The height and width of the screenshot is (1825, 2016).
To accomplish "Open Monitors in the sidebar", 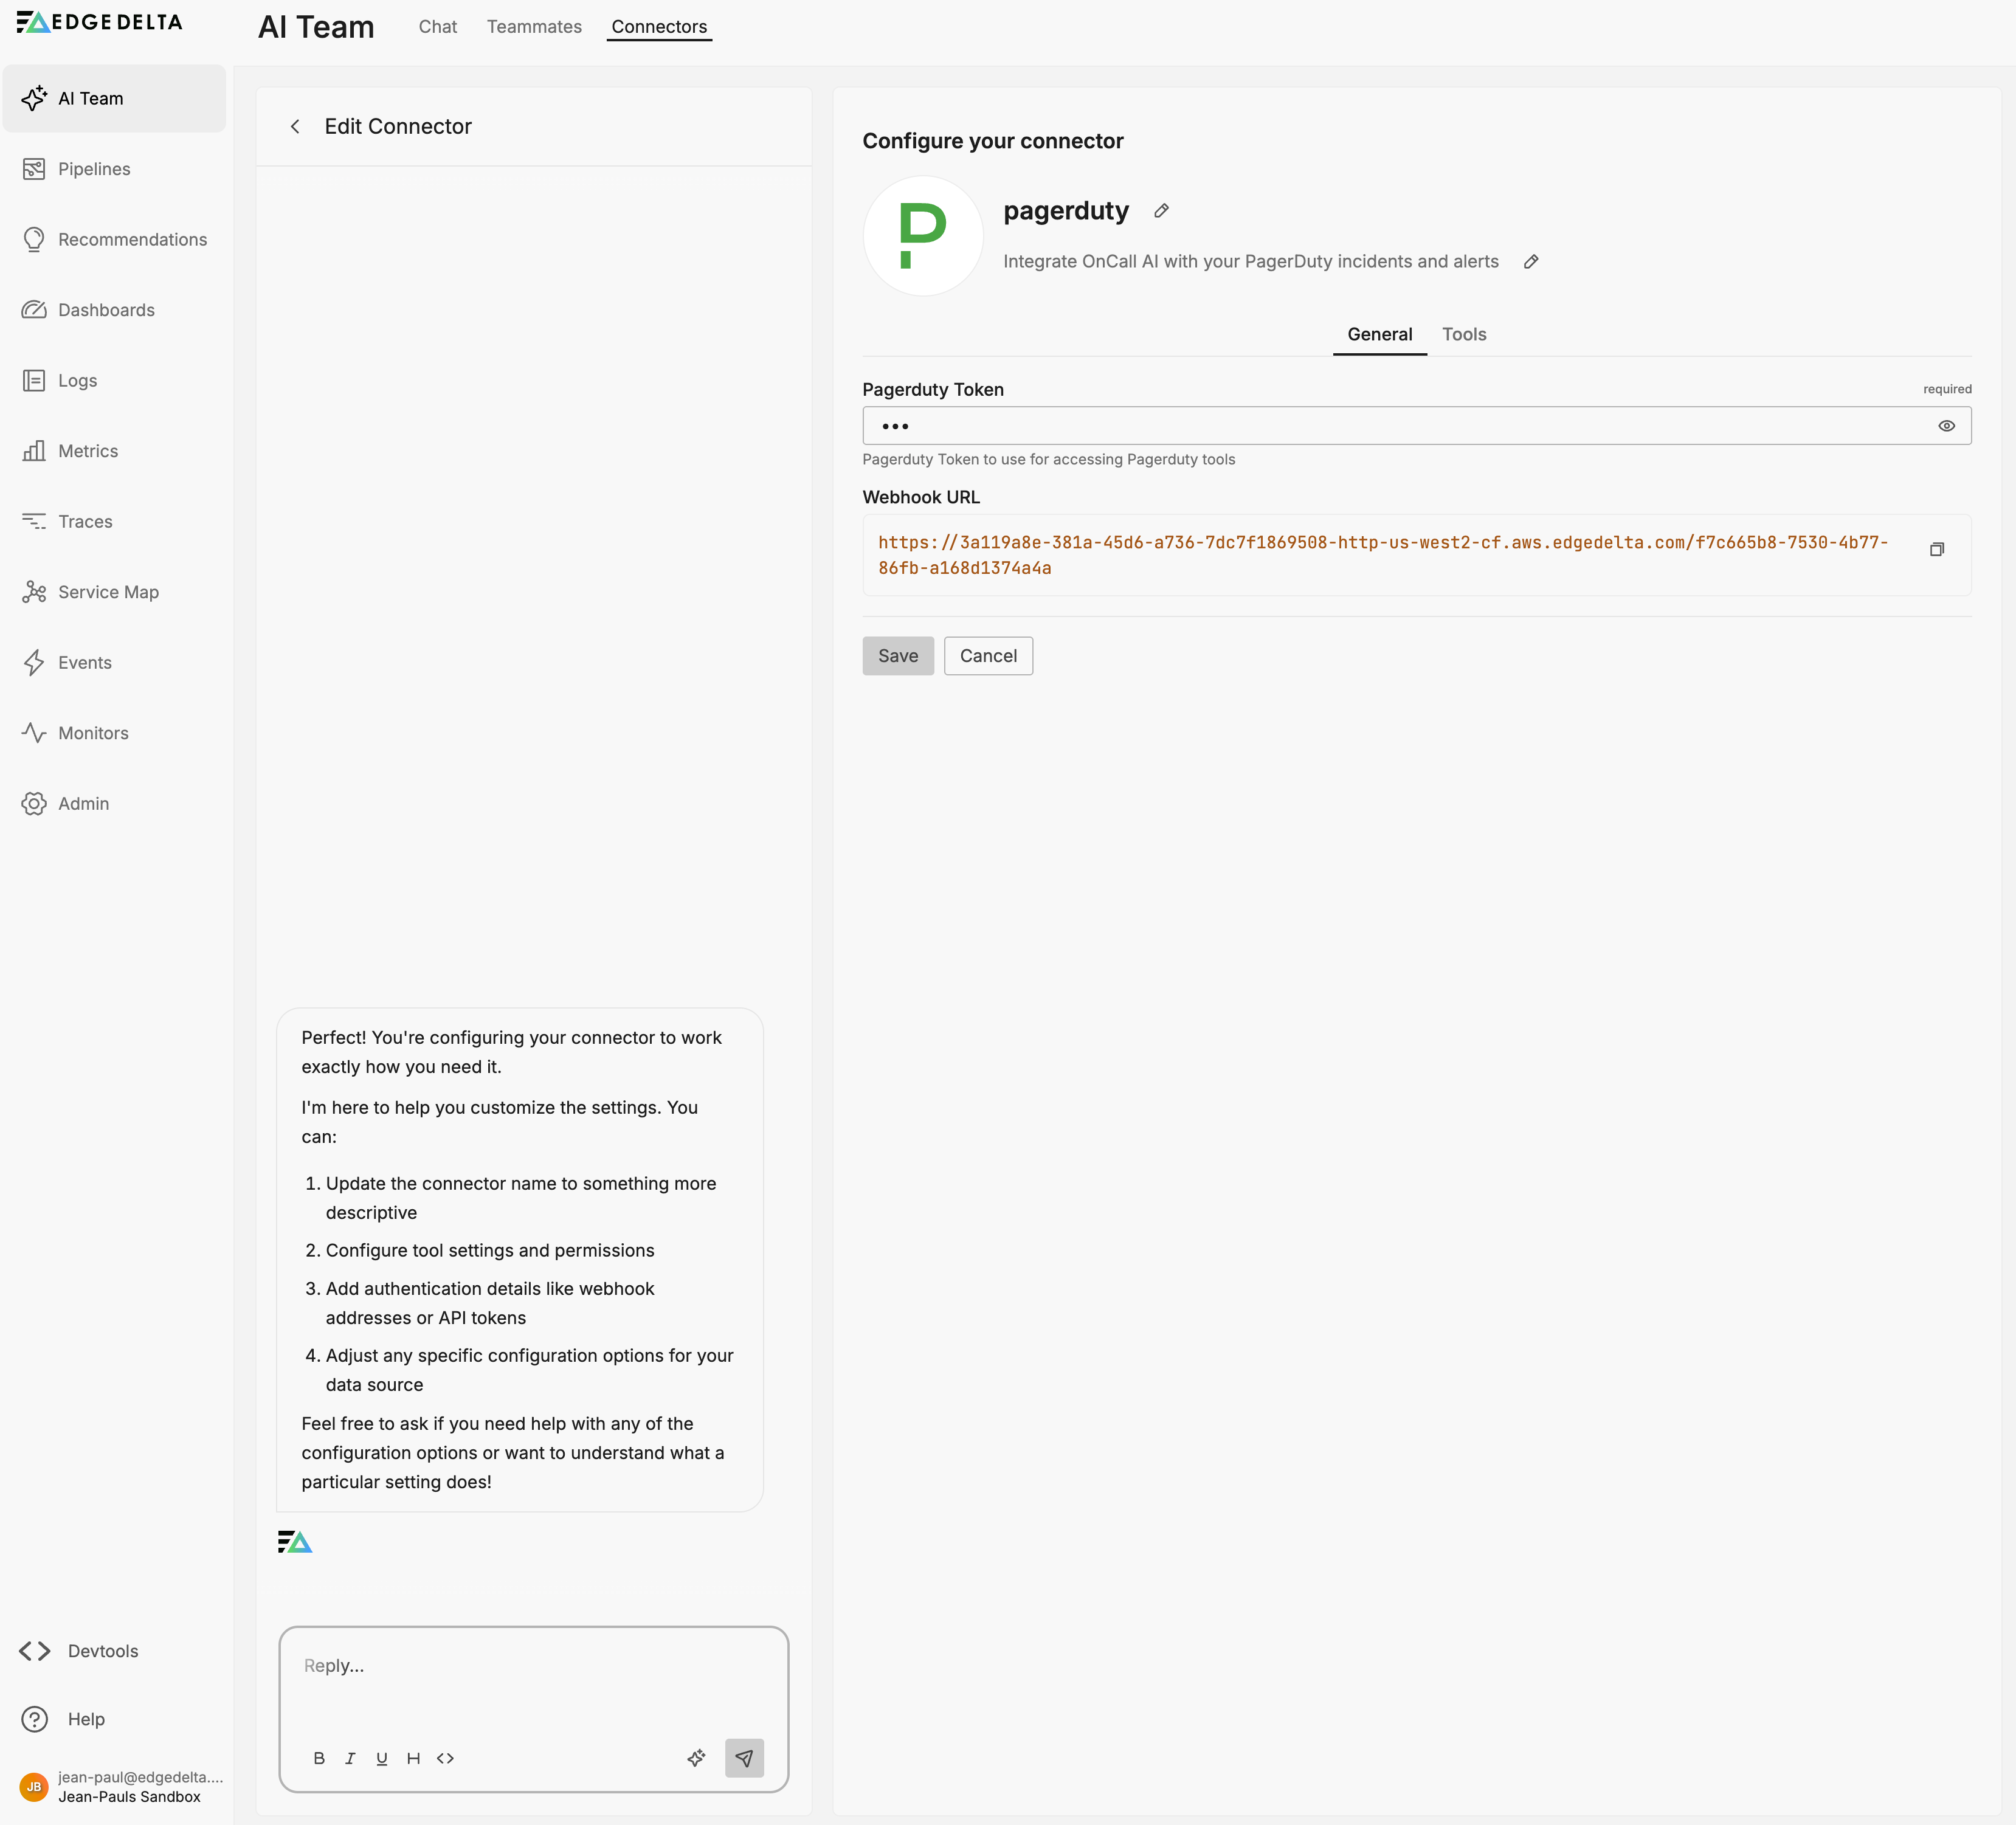I will tap(92, 733).
